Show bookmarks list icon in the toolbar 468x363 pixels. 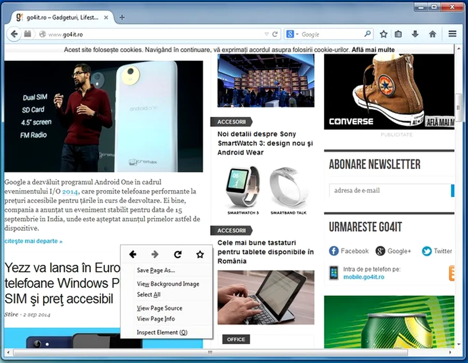coord(398,34)
